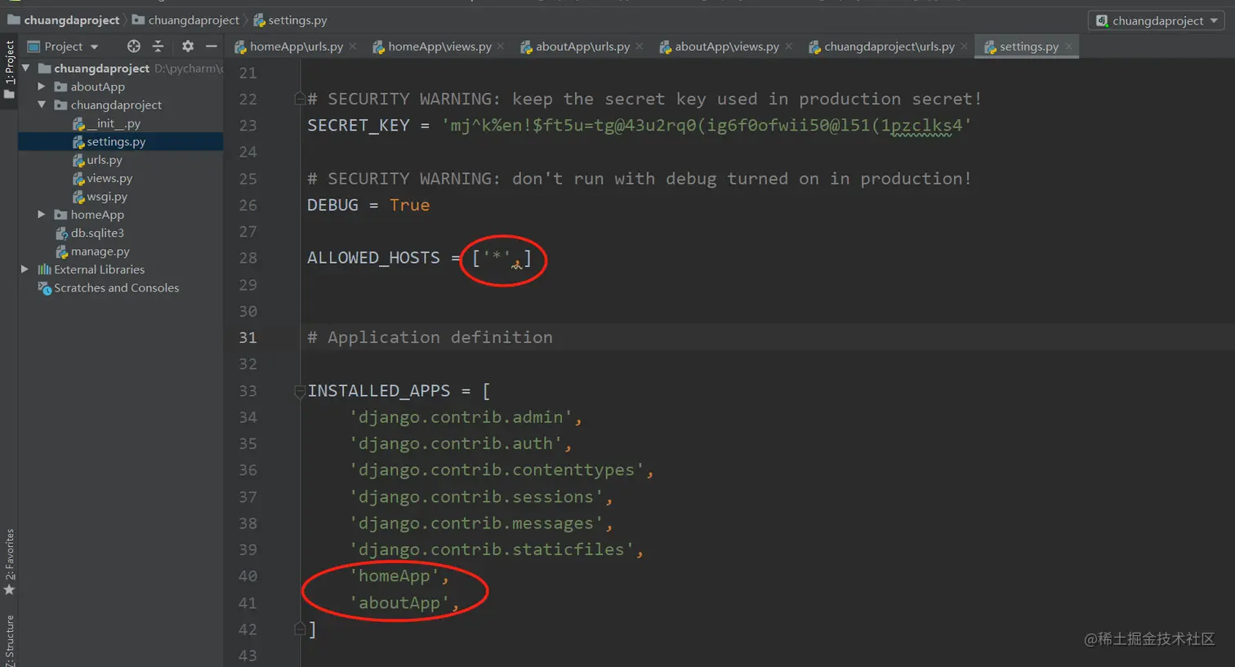Click 'django.contrib.contenttypes' string in editor
Viewport: 1235px width, 667px height.
(x=497, y=470)
